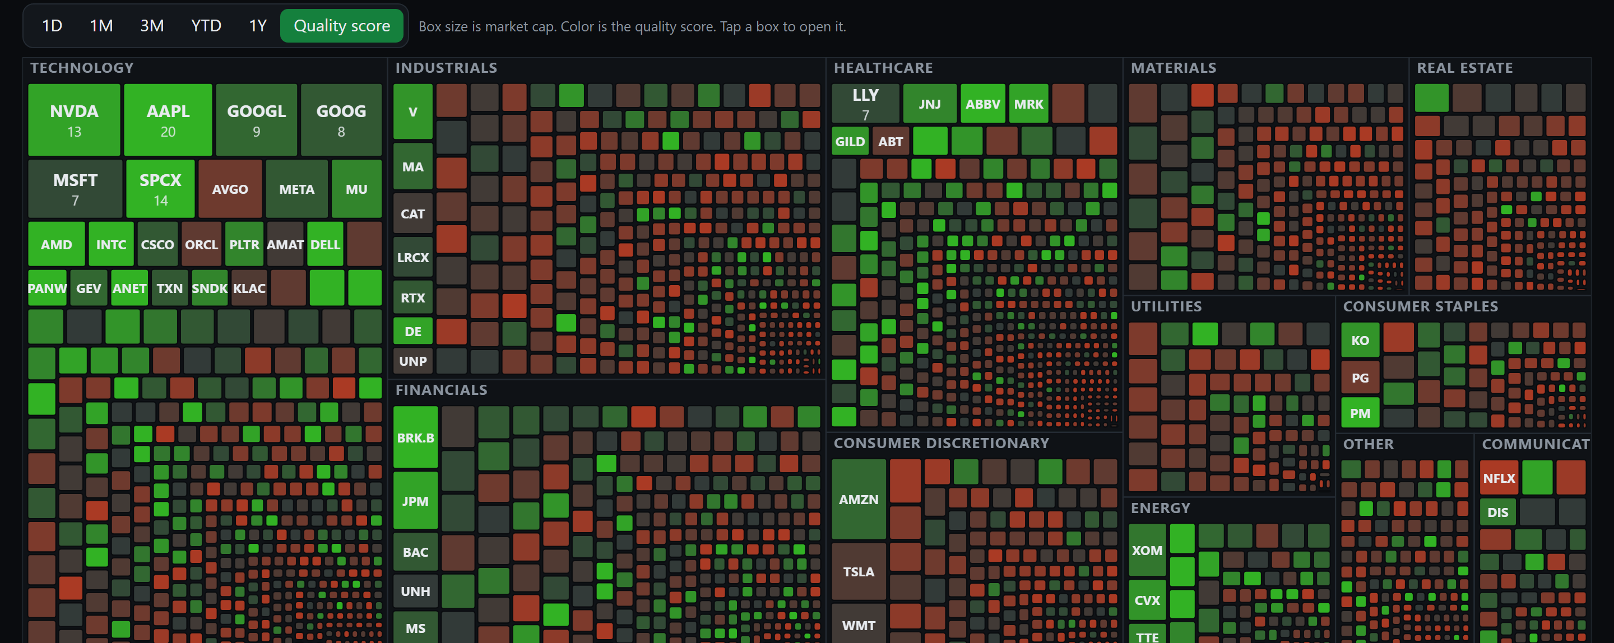Select the WMT tile

(859, 623)
